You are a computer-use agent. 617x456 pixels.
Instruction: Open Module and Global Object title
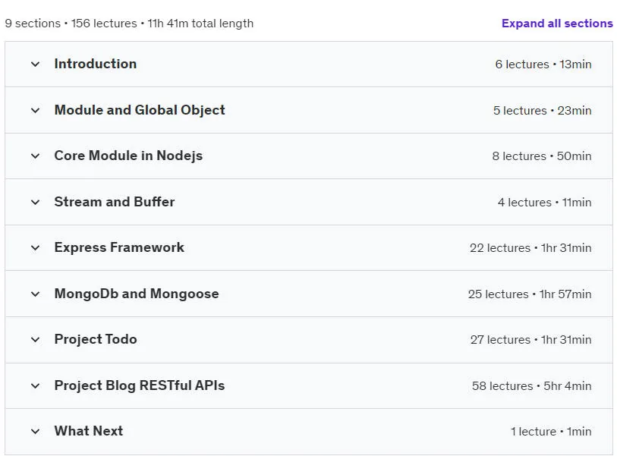click(140, 110)
